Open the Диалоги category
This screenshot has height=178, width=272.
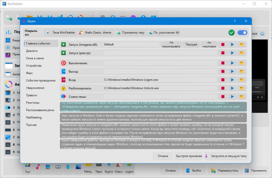click(x=32, y=51)
